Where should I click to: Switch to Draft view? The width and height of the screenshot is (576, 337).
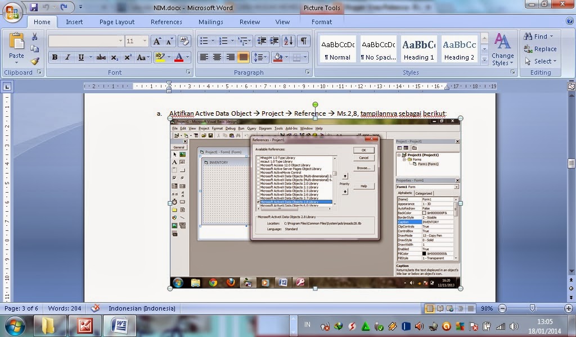(471, 309)
